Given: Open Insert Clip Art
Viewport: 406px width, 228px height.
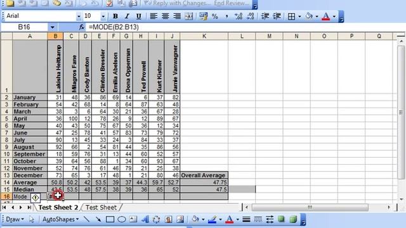Looking at the screenshot, I should point(168,220).
